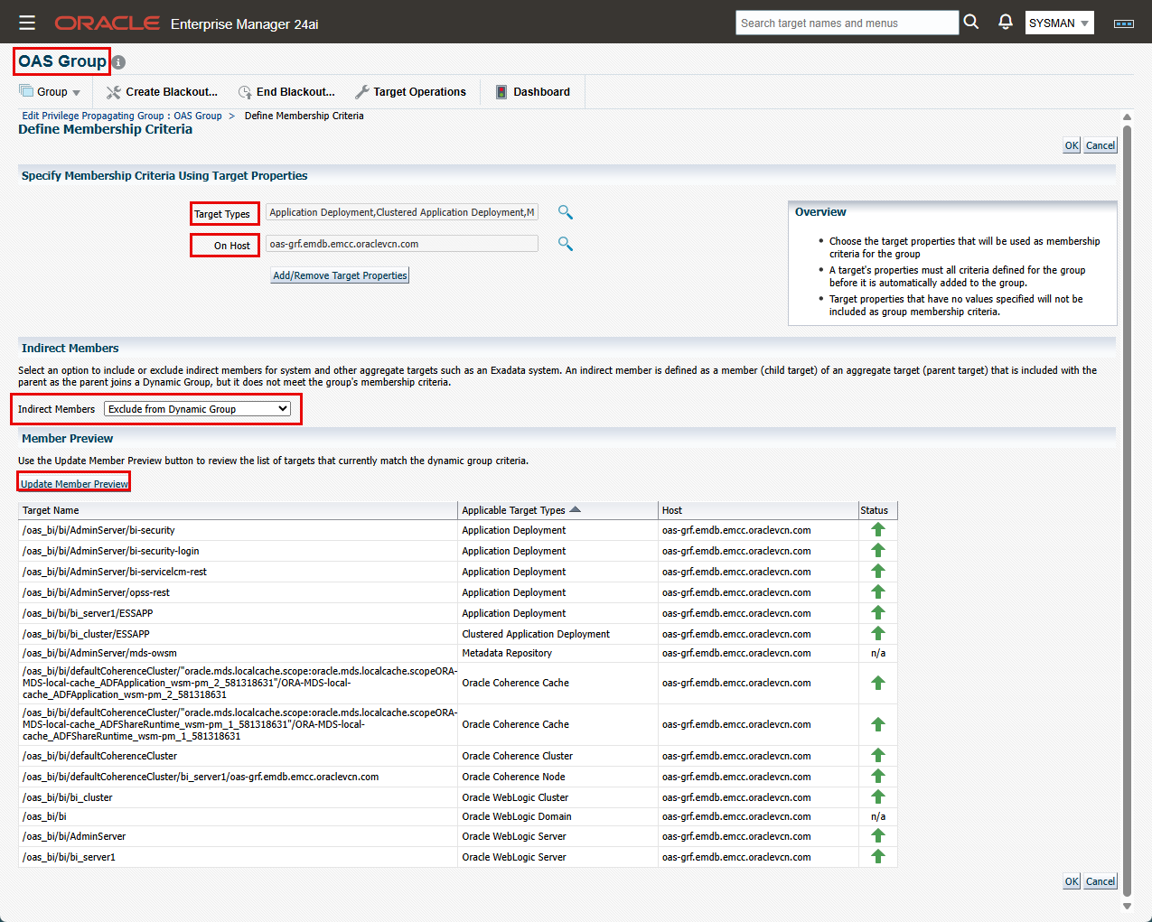Click Update Member Preview button
This screenshot has height=922, width=1152.
pyautogui.click(x=74, y=484)
